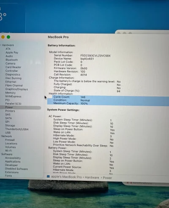Open Applications under Software

coord(13,162)
